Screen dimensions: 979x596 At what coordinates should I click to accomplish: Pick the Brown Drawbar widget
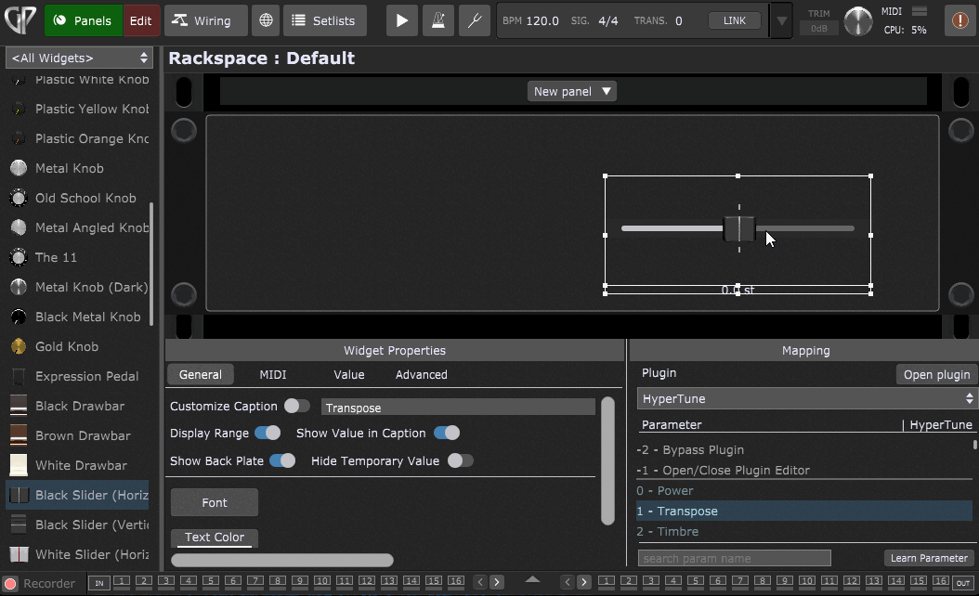[82, 435]
